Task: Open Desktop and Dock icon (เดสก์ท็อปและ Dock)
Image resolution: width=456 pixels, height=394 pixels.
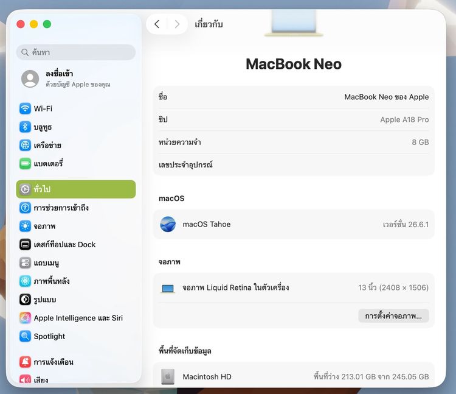Action: [25, 245]
